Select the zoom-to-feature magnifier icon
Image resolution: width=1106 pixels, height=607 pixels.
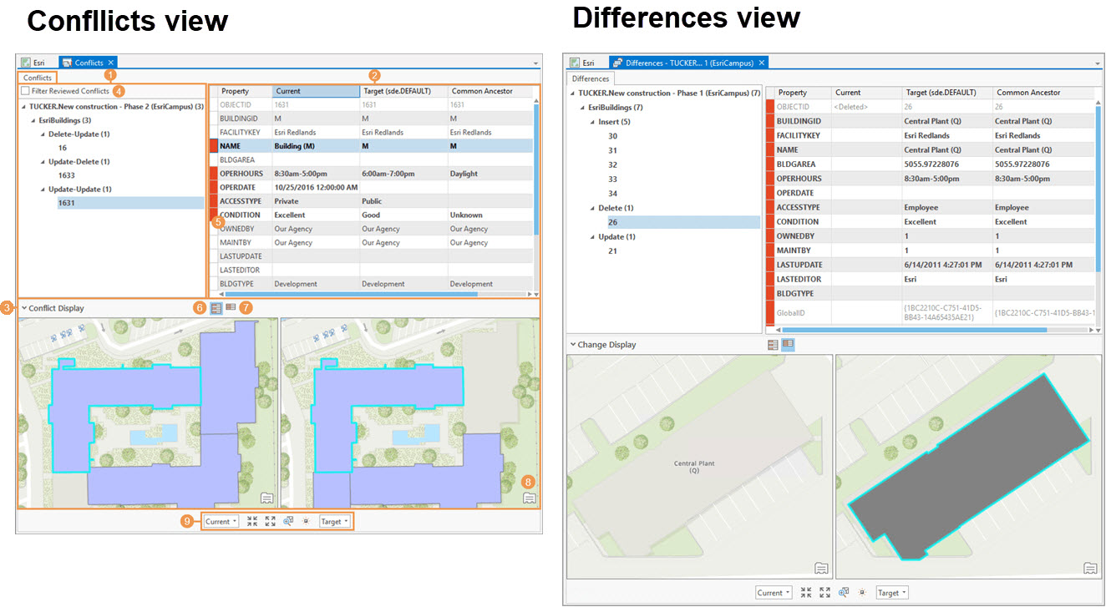288,521
